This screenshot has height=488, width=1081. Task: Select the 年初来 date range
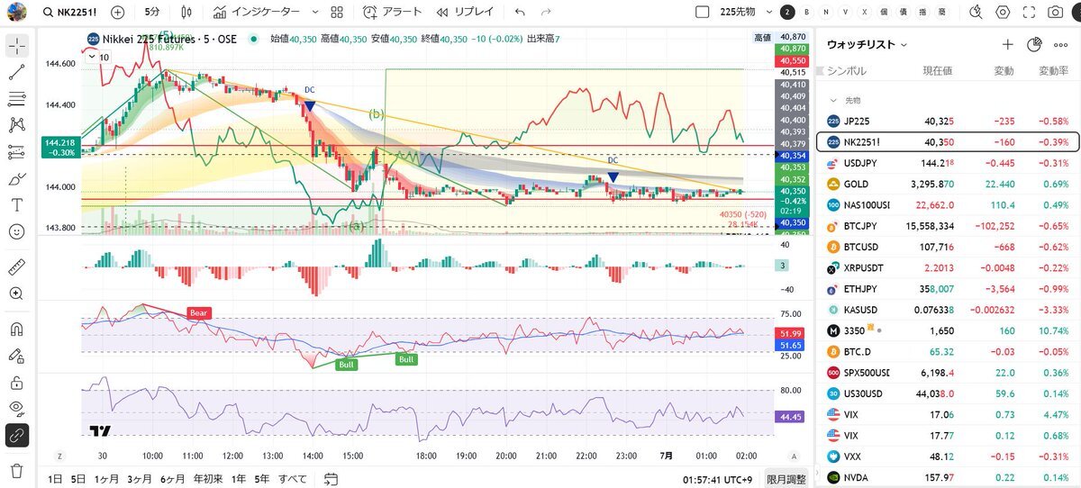point(208,478)
